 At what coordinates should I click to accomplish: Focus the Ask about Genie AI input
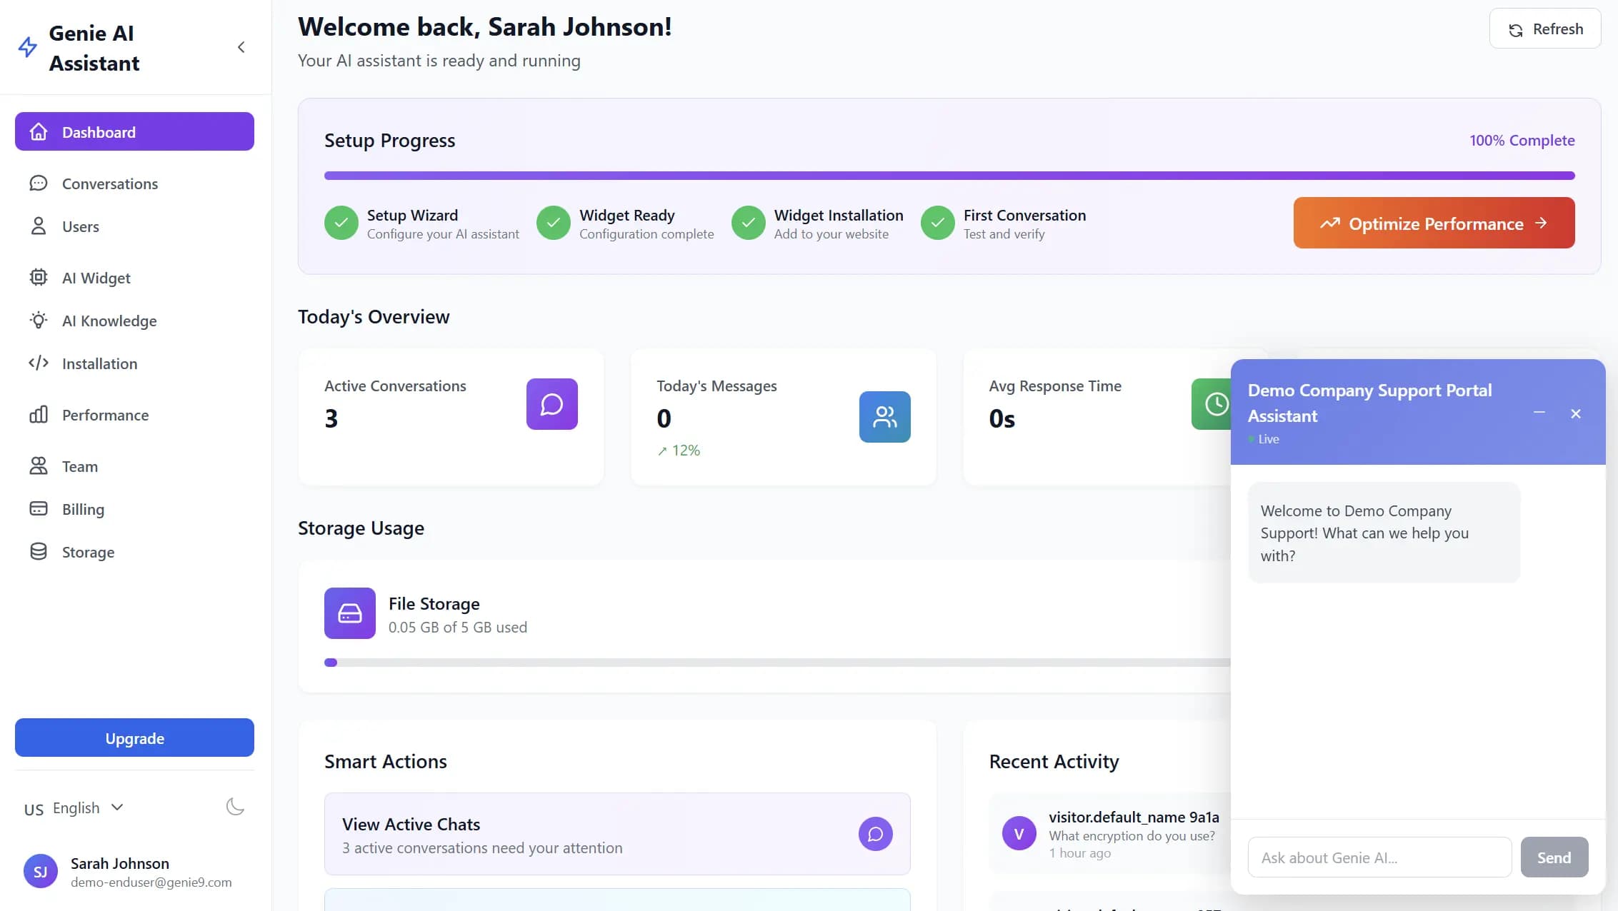(1379, 857)
